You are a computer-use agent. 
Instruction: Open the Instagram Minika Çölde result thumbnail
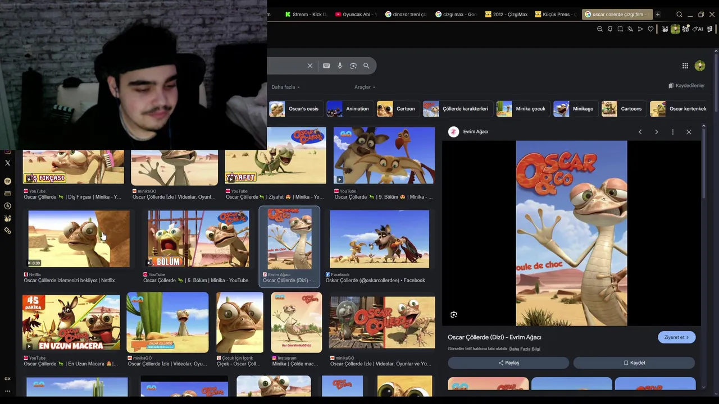tap(297, 322)
